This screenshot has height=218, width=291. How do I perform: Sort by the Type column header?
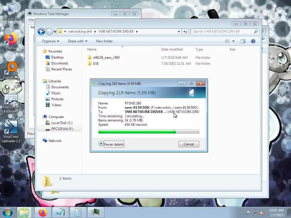[x=199, y=49]
